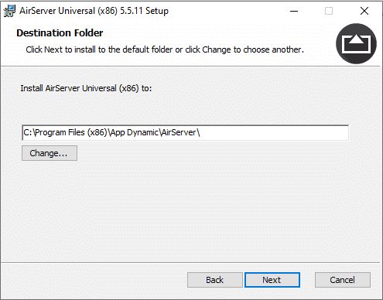Open the Change... folder browser
This screenshot has height=300, width=383.
point(50,153)
